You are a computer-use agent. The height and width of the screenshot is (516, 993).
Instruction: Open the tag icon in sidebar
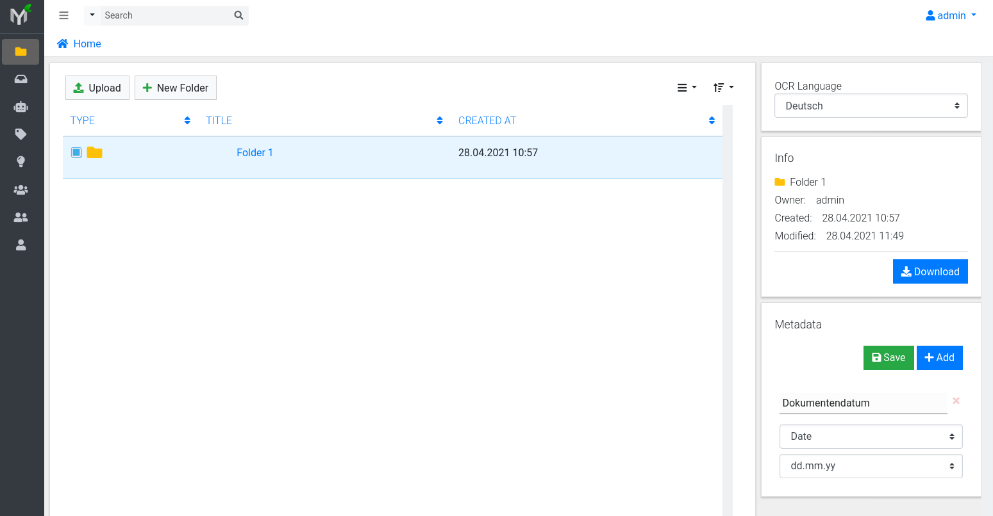[x=21, y=134]
